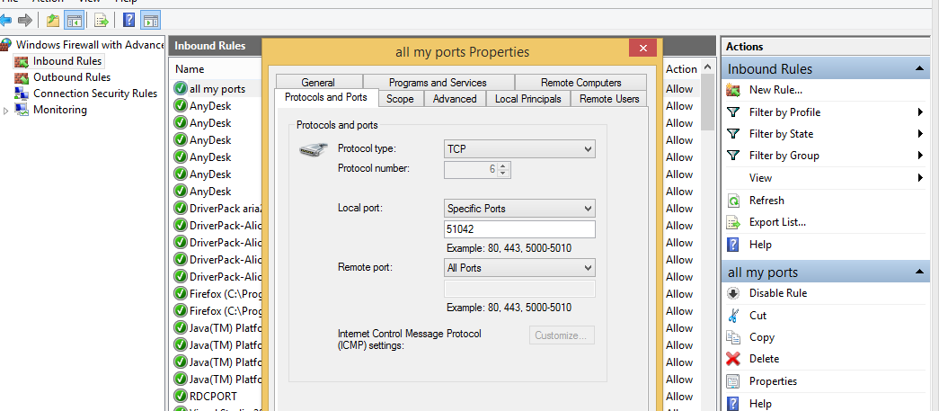Click the Filter by State funnel icon
The width and height of the screenshot is (939, 411).
(x=733, y=134)
